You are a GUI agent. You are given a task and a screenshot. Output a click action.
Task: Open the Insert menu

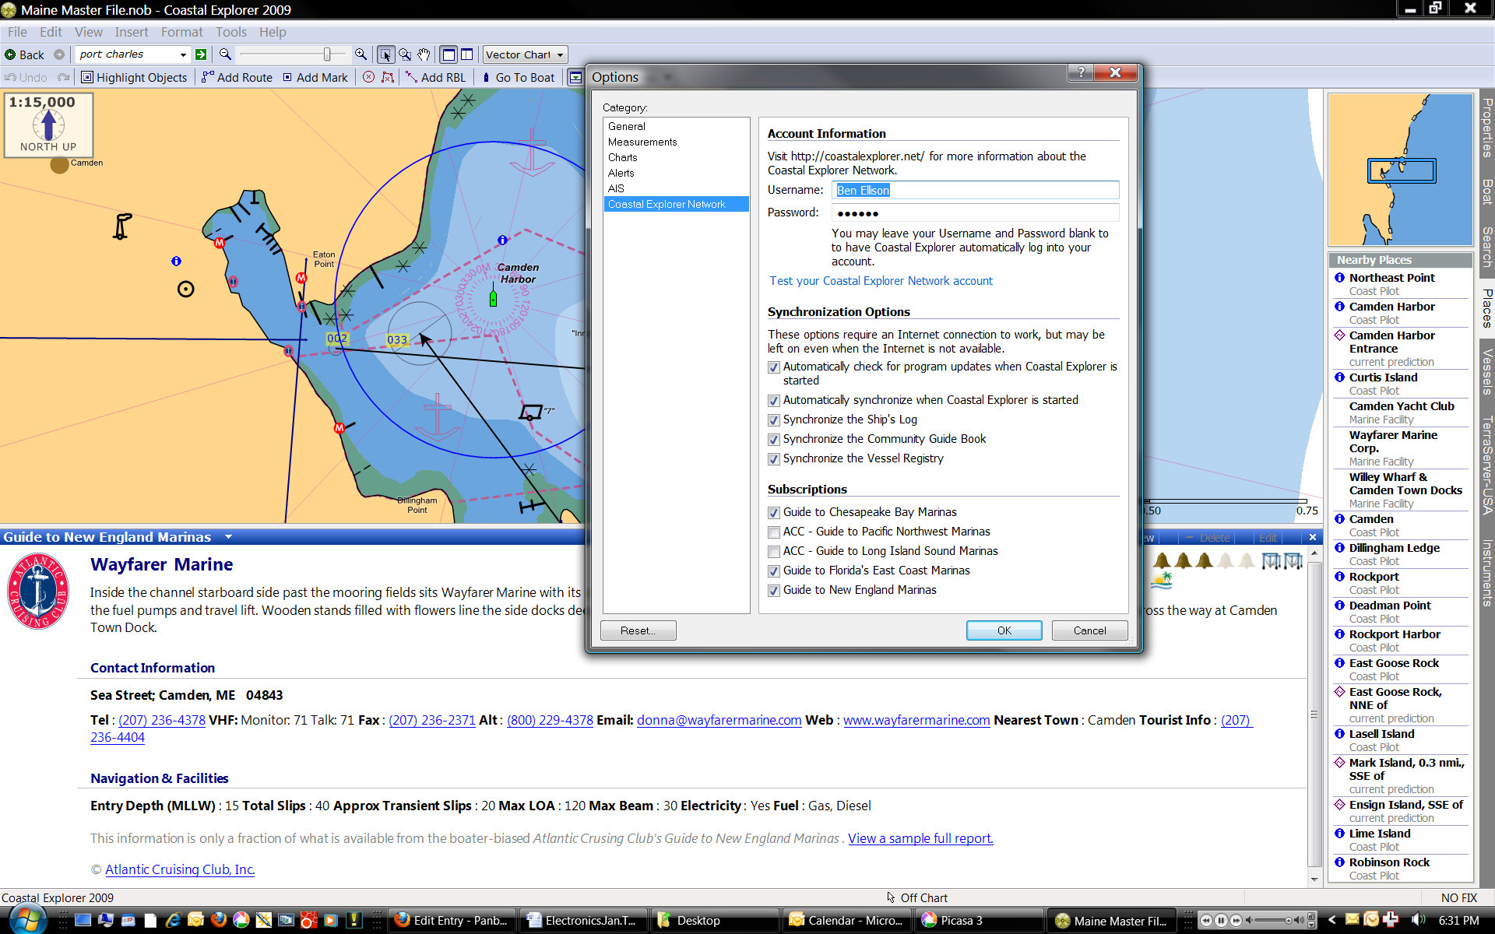(131, 32)
